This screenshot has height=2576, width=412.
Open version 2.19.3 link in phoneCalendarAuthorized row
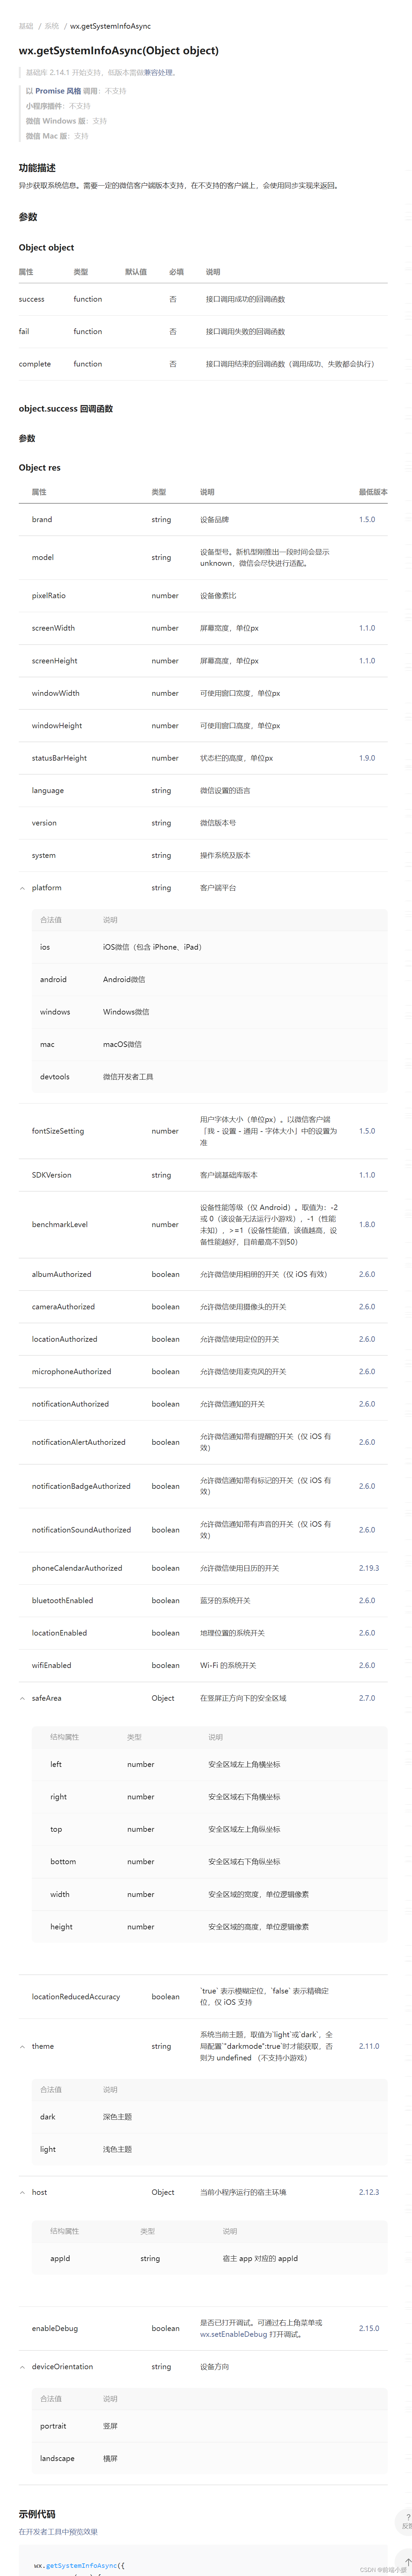369,1568
